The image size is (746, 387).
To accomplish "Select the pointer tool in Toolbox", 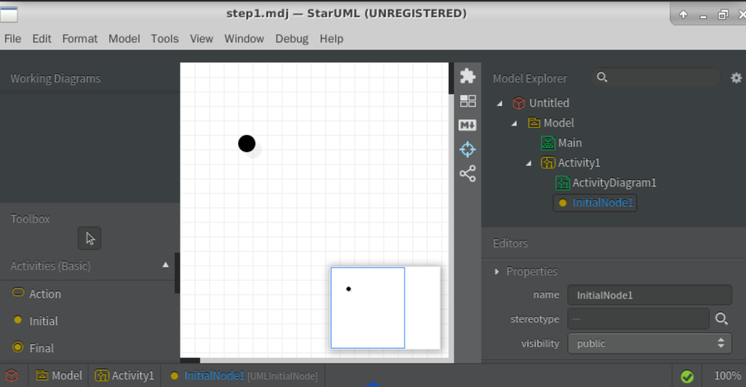I will click(x=89, y=238).
